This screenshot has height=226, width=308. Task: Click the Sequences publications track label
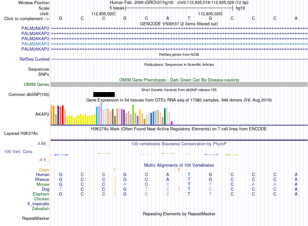[x=39, y=69]
